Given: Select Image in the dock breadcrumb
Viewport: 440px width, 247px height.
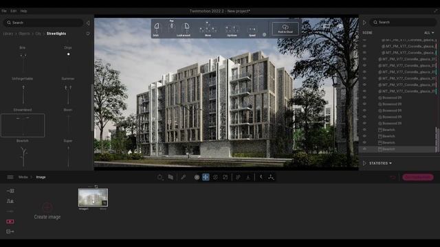Looking at the screenshot, I should pos(41,177).
